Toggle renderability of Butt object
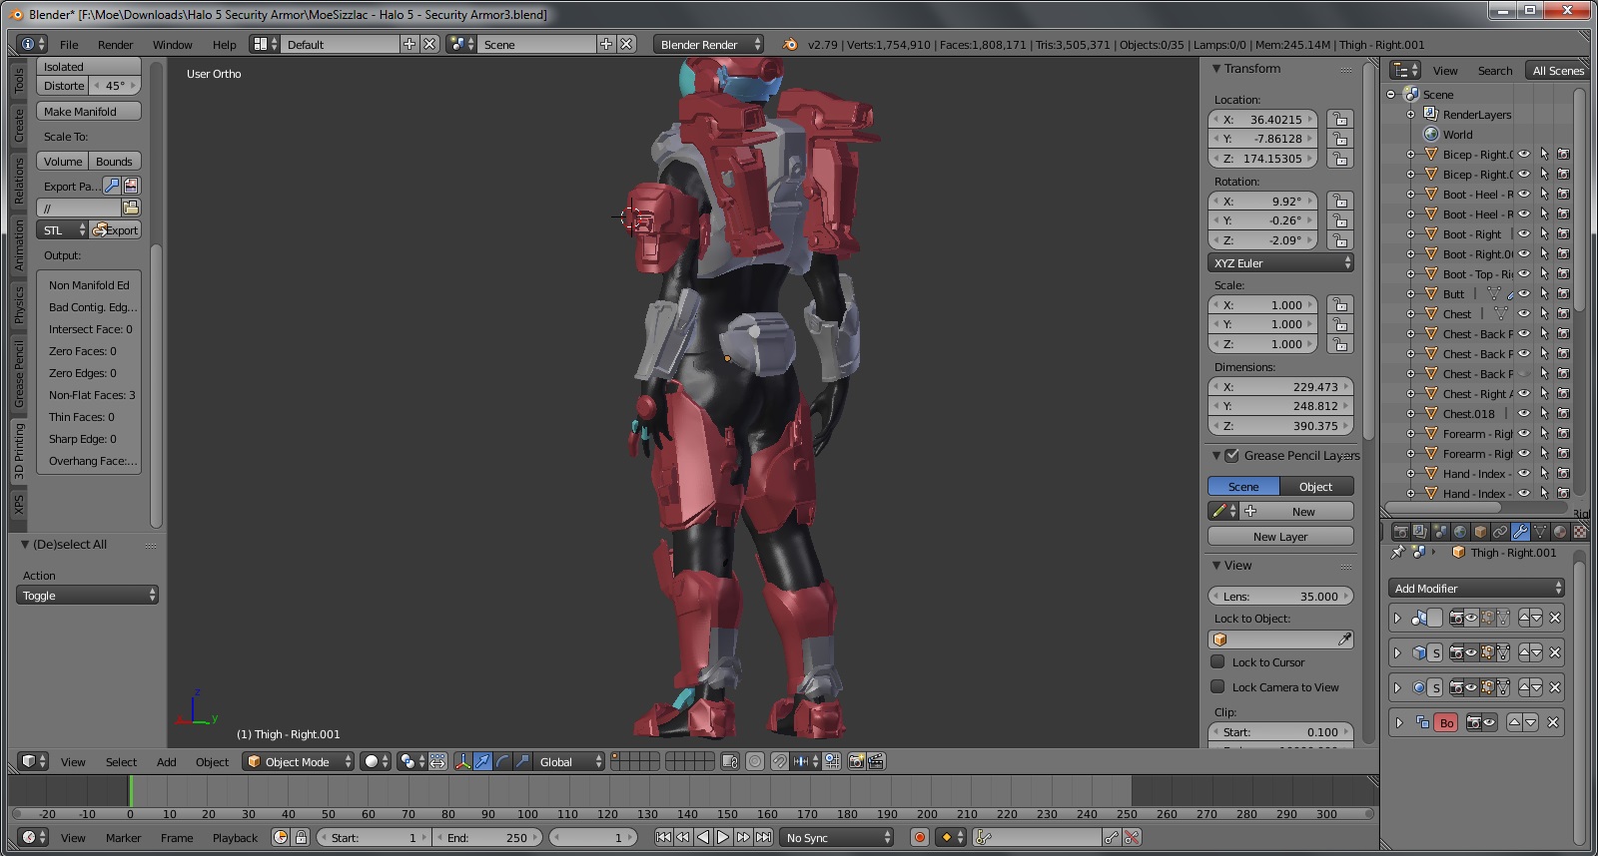 click(x=1564, y=293)
